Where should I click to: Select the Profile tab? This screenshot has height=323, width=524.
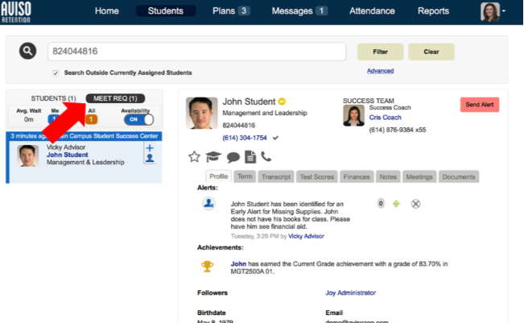[x=219, y=176]
